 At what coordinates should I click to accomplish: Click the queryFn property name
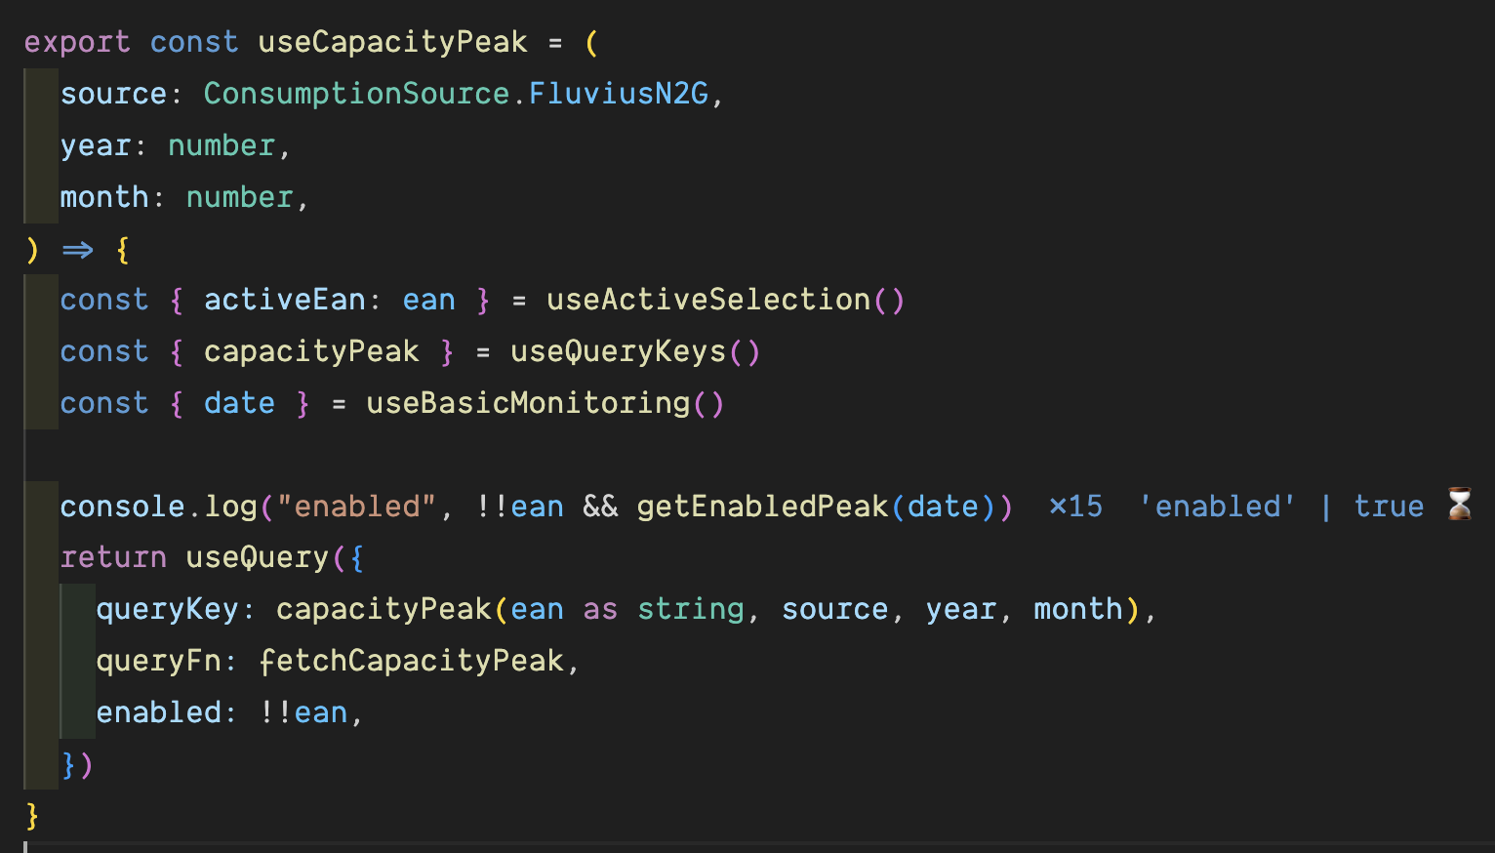coord(158,661)
